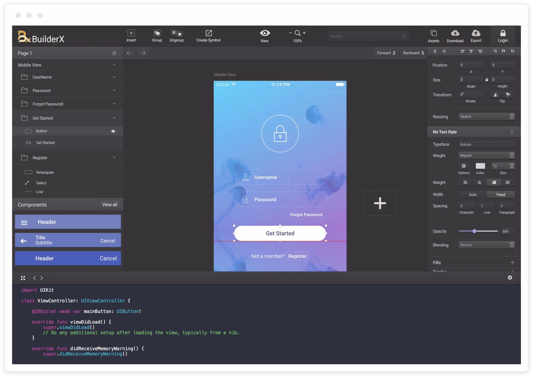Open the Weight Regular dropdown
This screenshot has width=533, height=377.
click(486, 156)
